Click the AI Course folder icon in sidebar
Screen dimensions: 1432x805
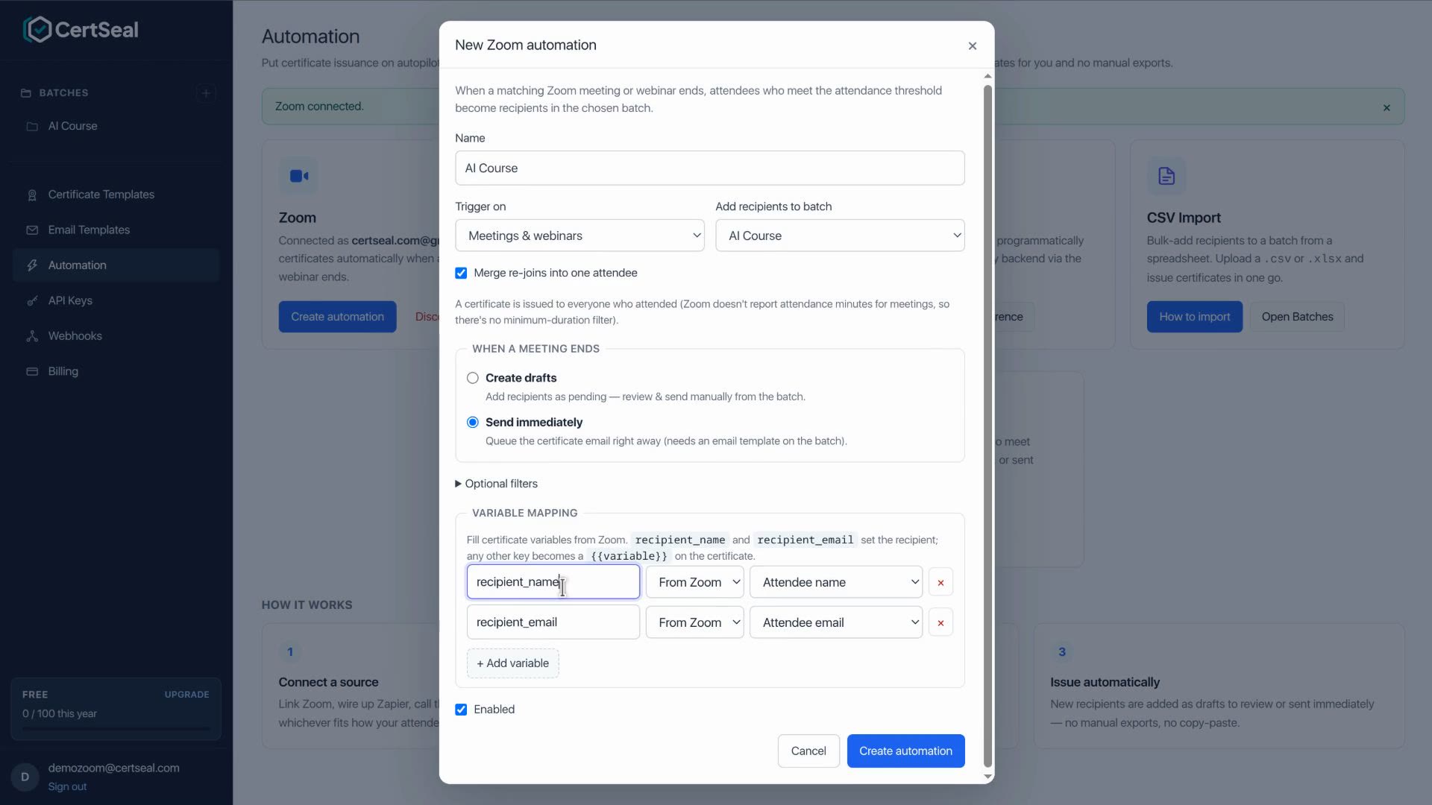32,127
